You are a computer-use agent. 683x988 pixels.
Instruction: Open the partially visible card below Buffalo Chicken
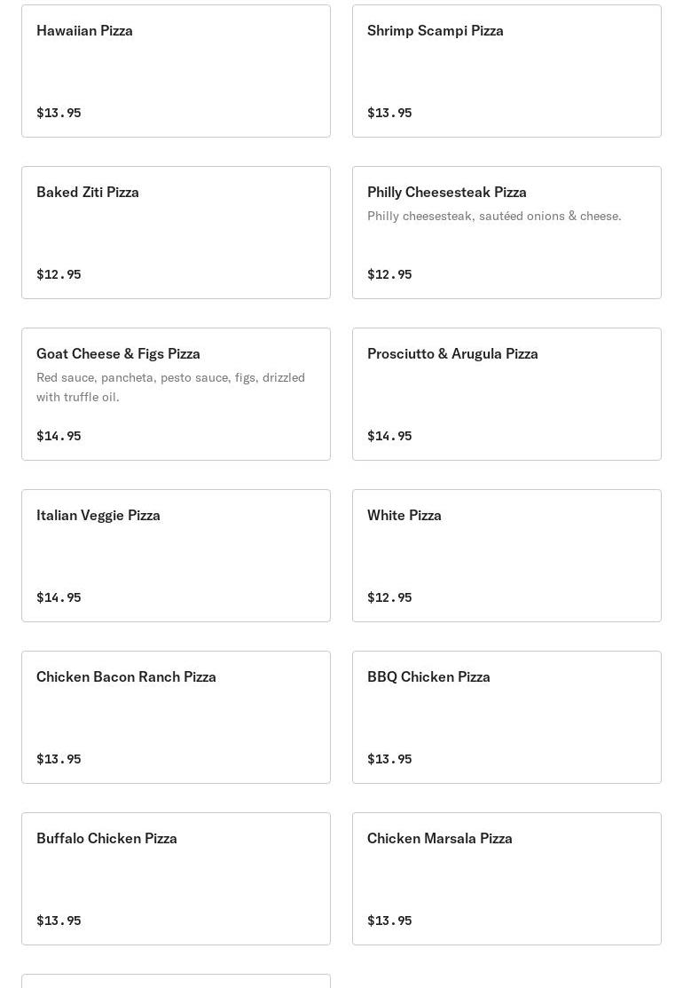176,981
